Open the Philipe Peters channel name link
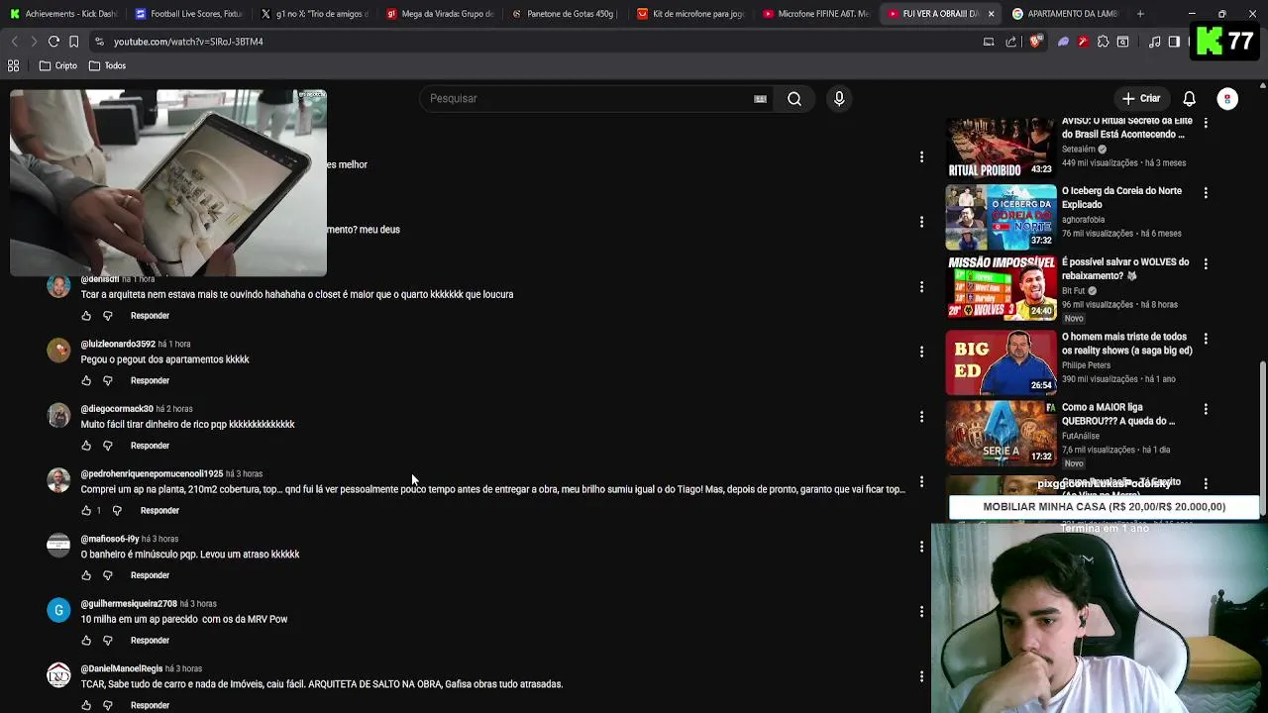The height and width of the screenshot is (713, 1268). (1086, 365)
